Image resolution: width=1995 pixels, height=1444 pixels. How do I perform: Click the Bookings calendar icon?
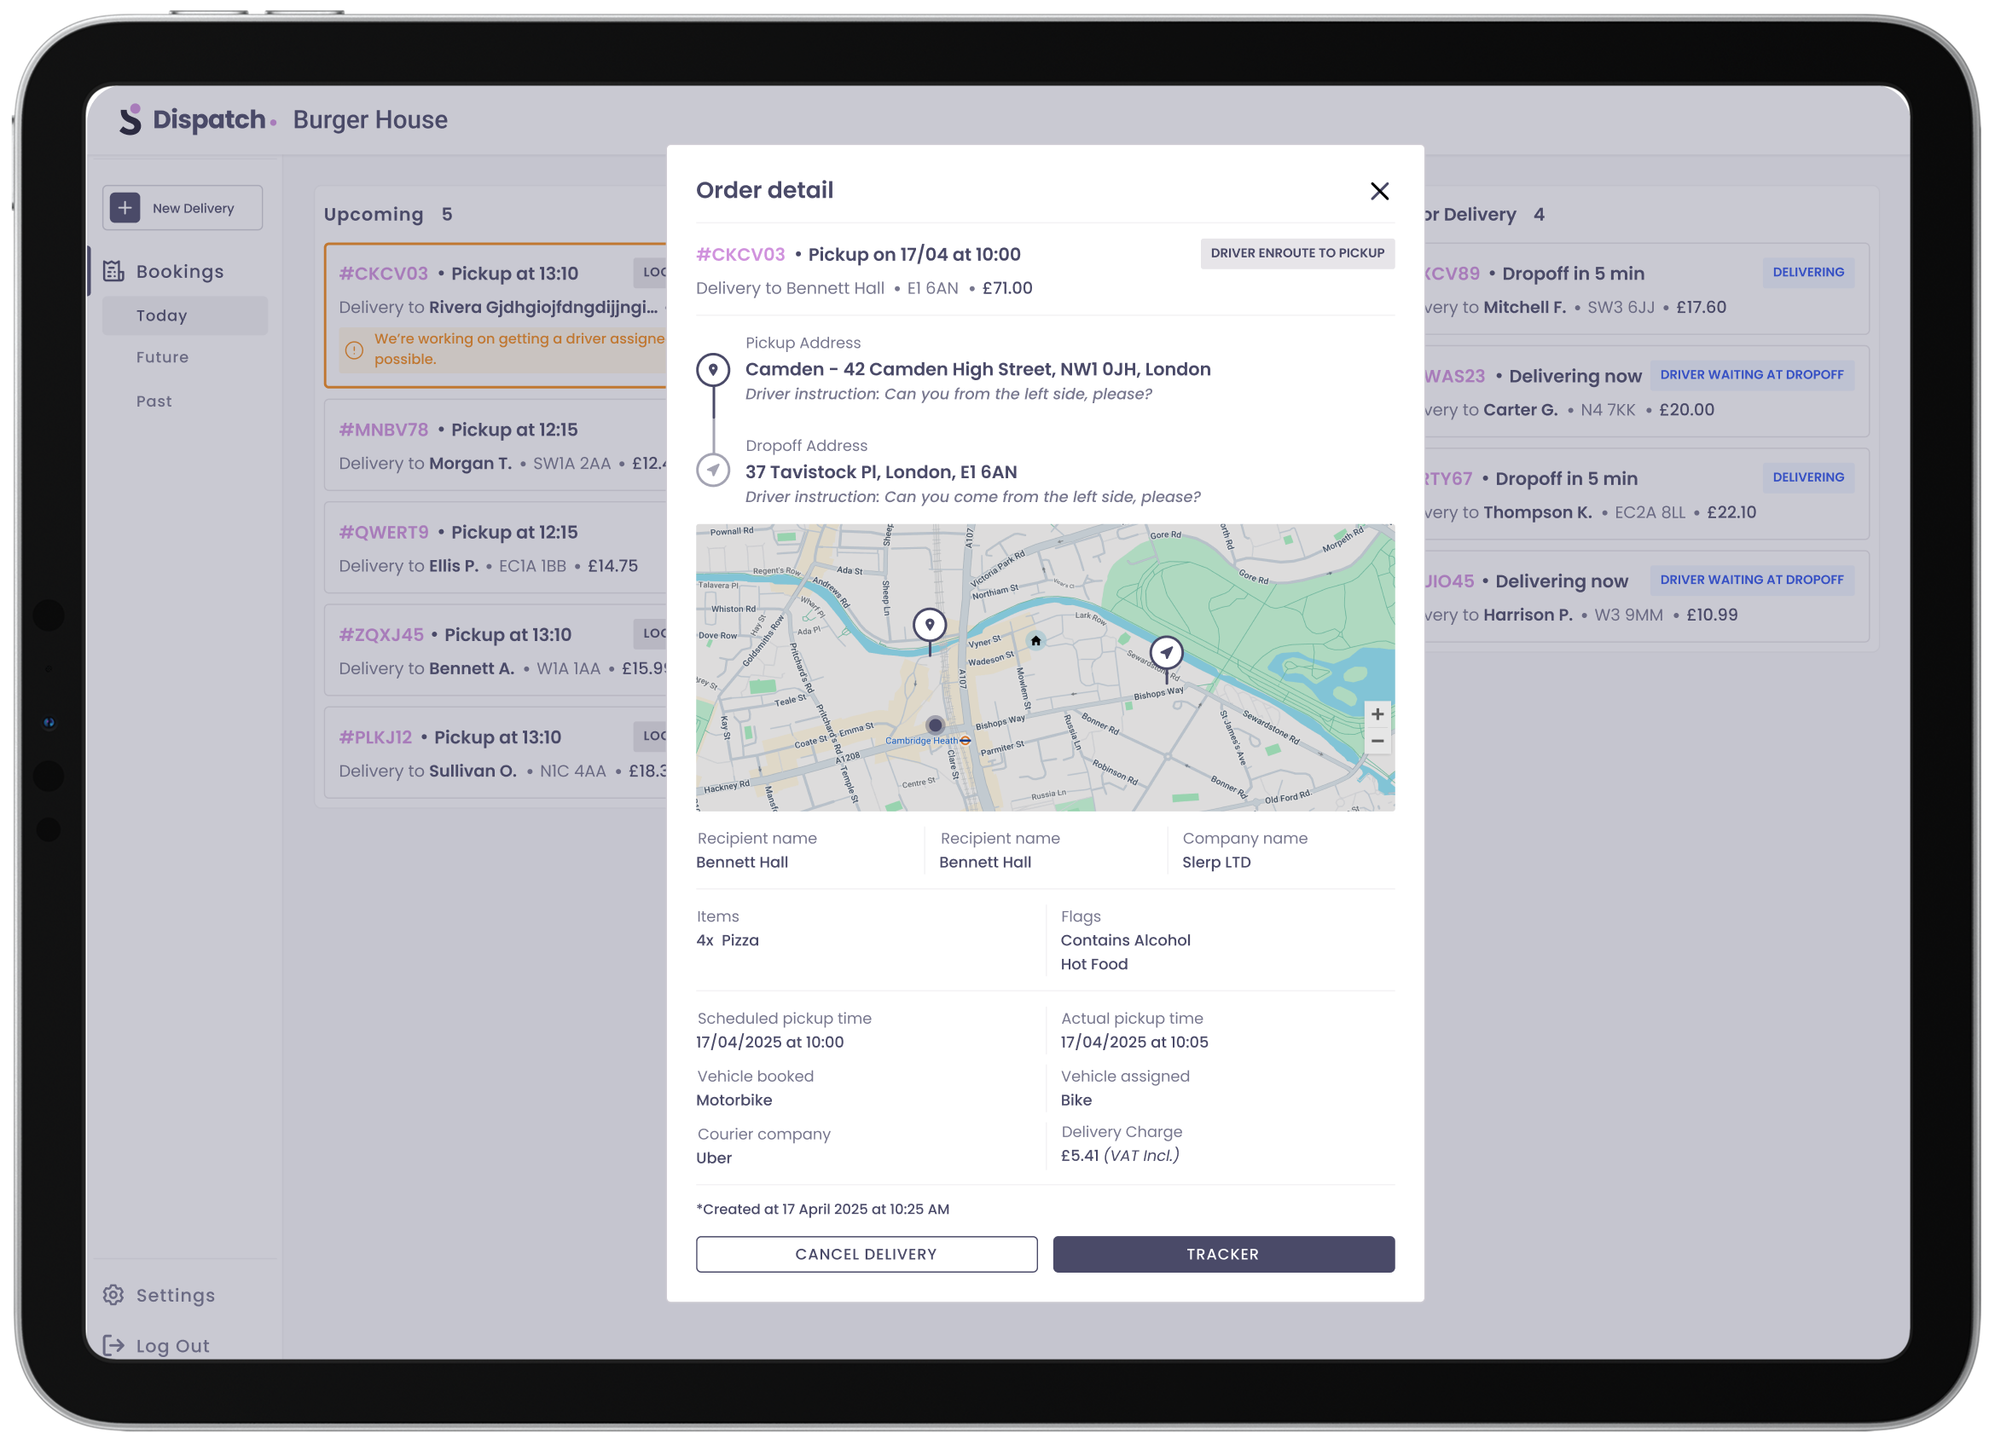click(113, 271)
